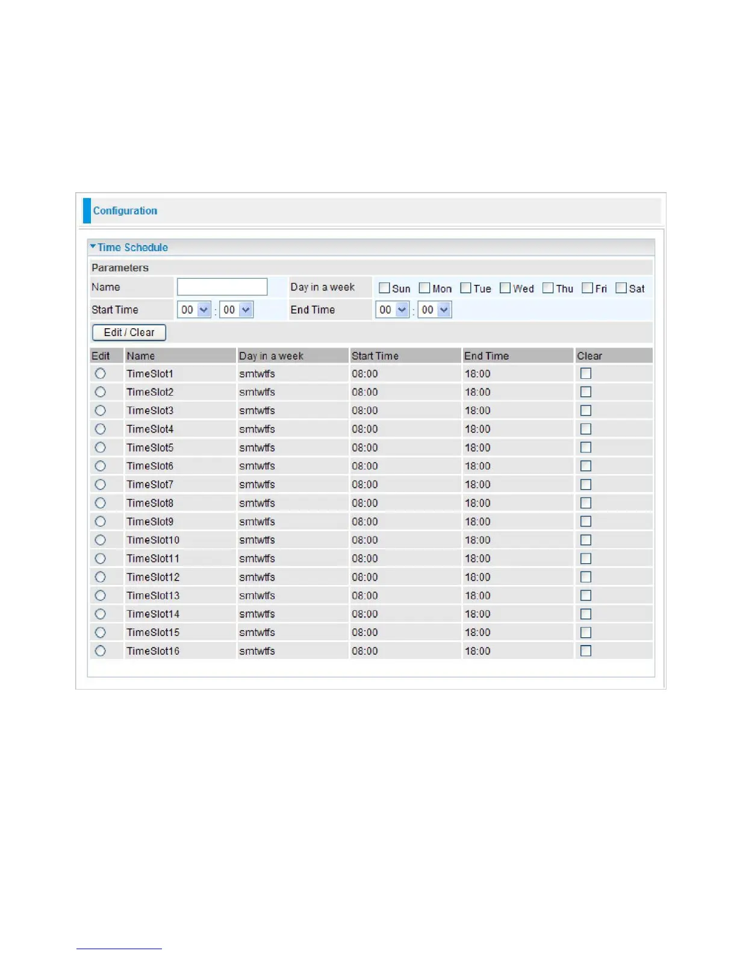Select the edit radio for TimeSlot10
The width and height of the screenshot is (737, 954).
(x=101, y=540)
